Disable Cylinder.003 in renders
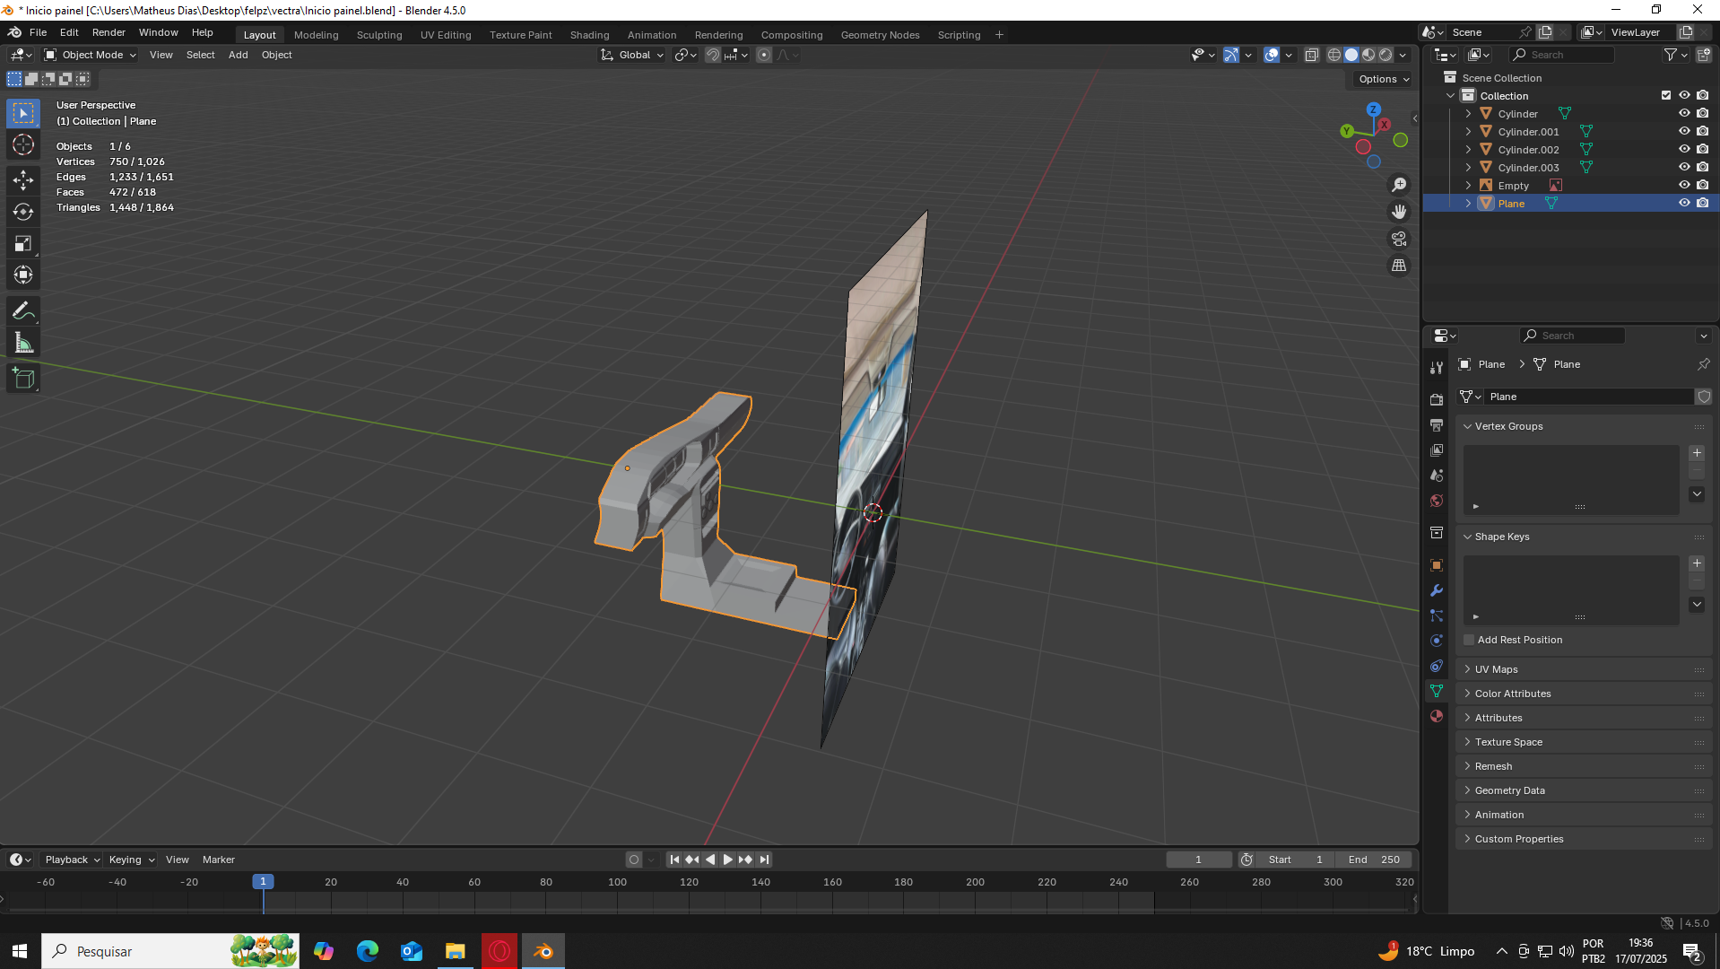 (x=1703, y=168)
